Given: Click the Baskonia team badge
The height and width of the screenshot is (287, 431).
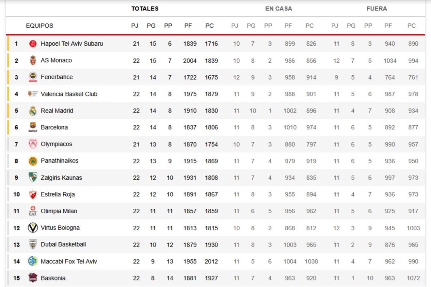Looking at the screenshot, I should pyautogui.click(x=33, y=278).
